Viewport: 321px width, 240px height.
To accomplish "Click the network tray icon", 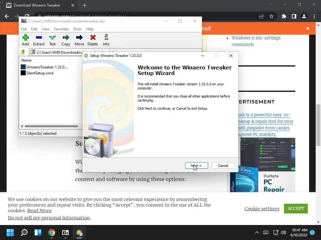I will pyautogui.click(x=276, y=232).
